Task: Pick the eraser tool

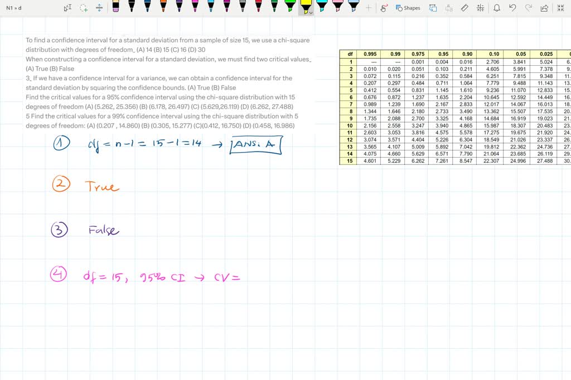Action: click(x=115, y=7)
